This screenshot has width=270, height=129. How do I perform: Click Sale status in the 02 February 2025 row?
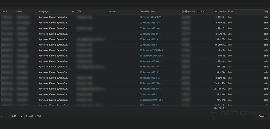pos(229,17)
